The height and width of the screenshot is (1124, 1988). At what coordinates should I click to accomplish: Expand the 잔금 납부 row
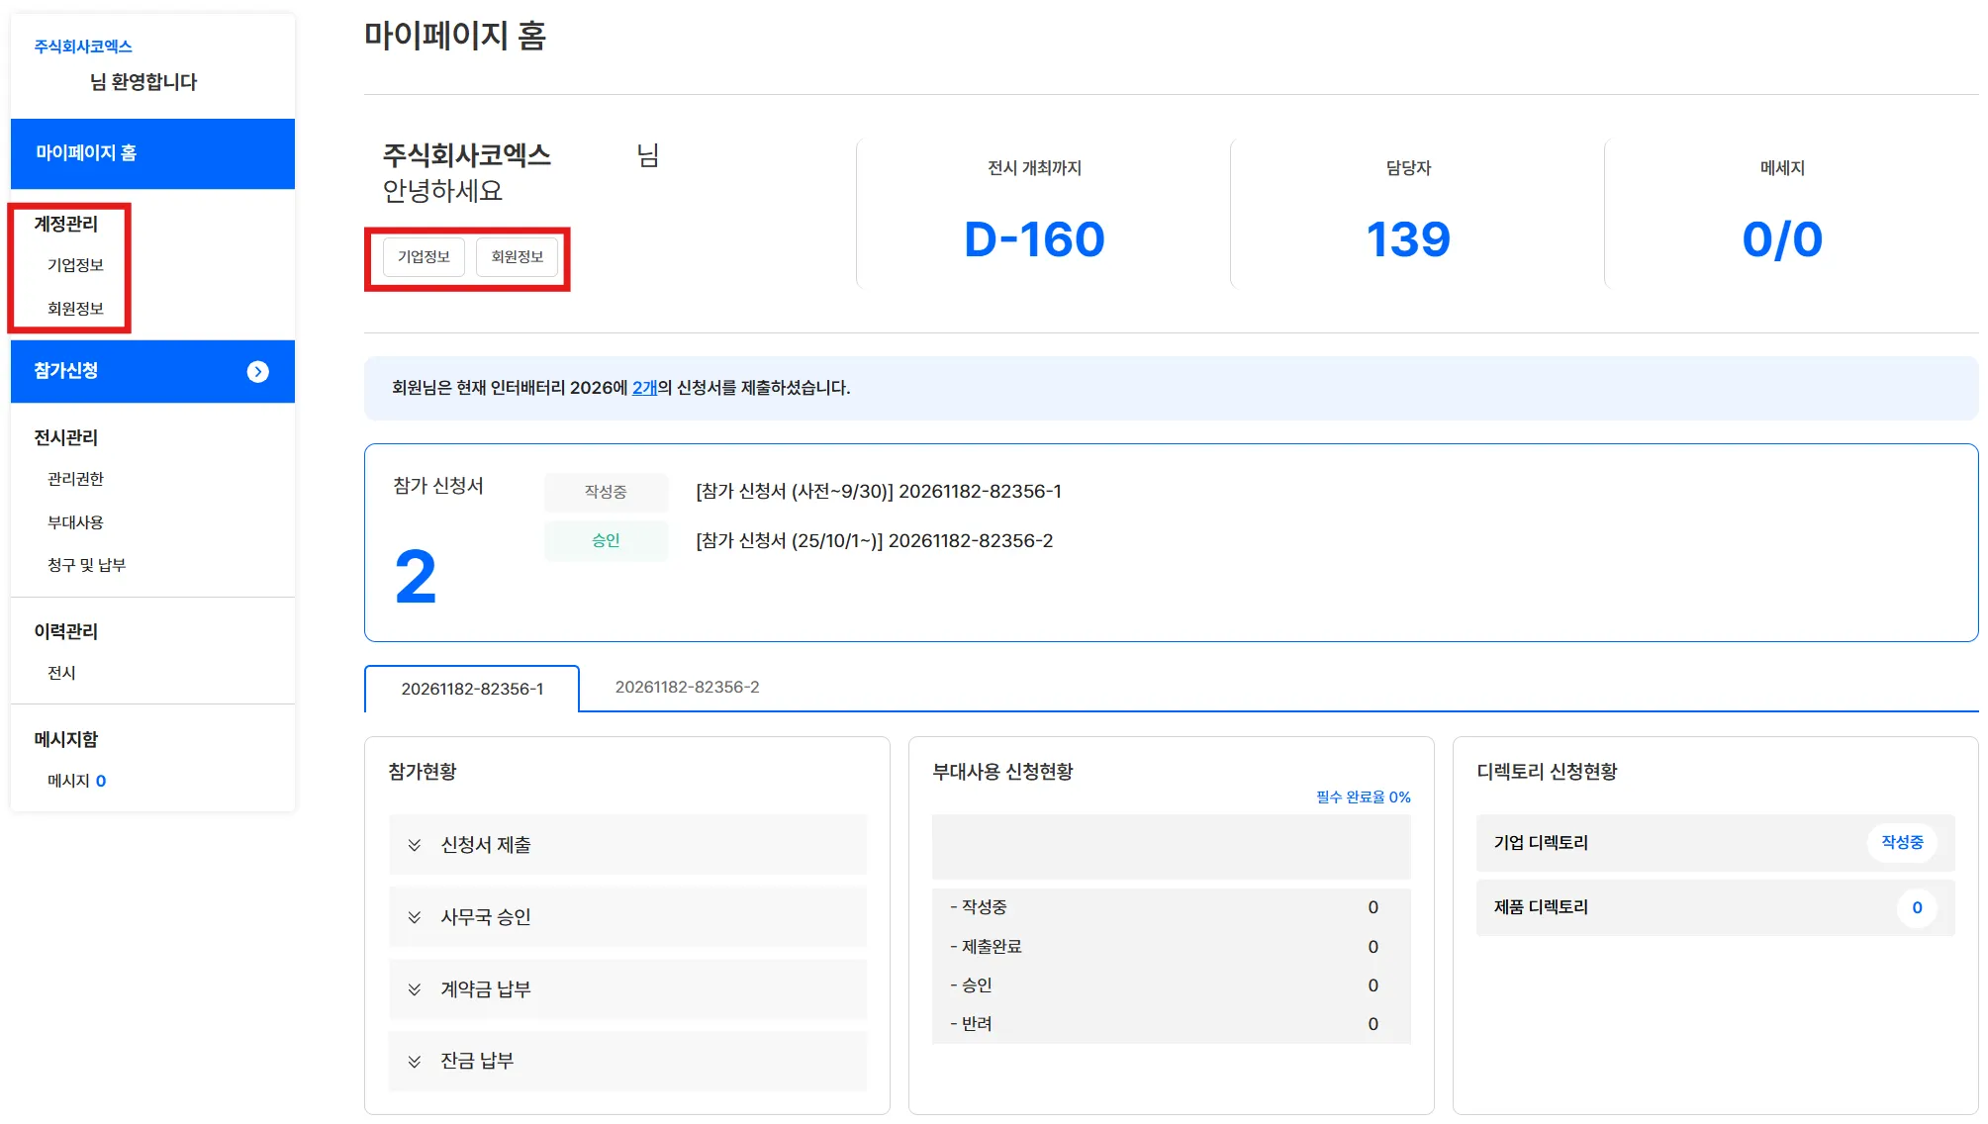click(x=627, y=1061)
